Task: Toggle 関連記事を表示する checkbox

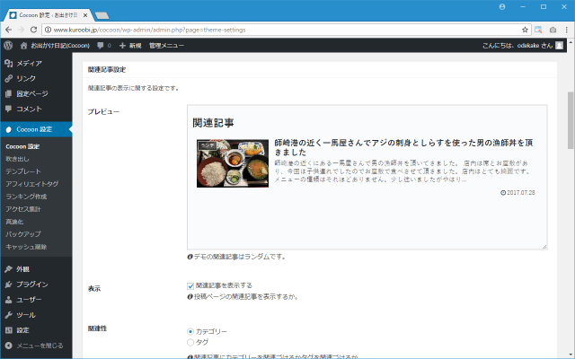Action: tap(190, 286)
